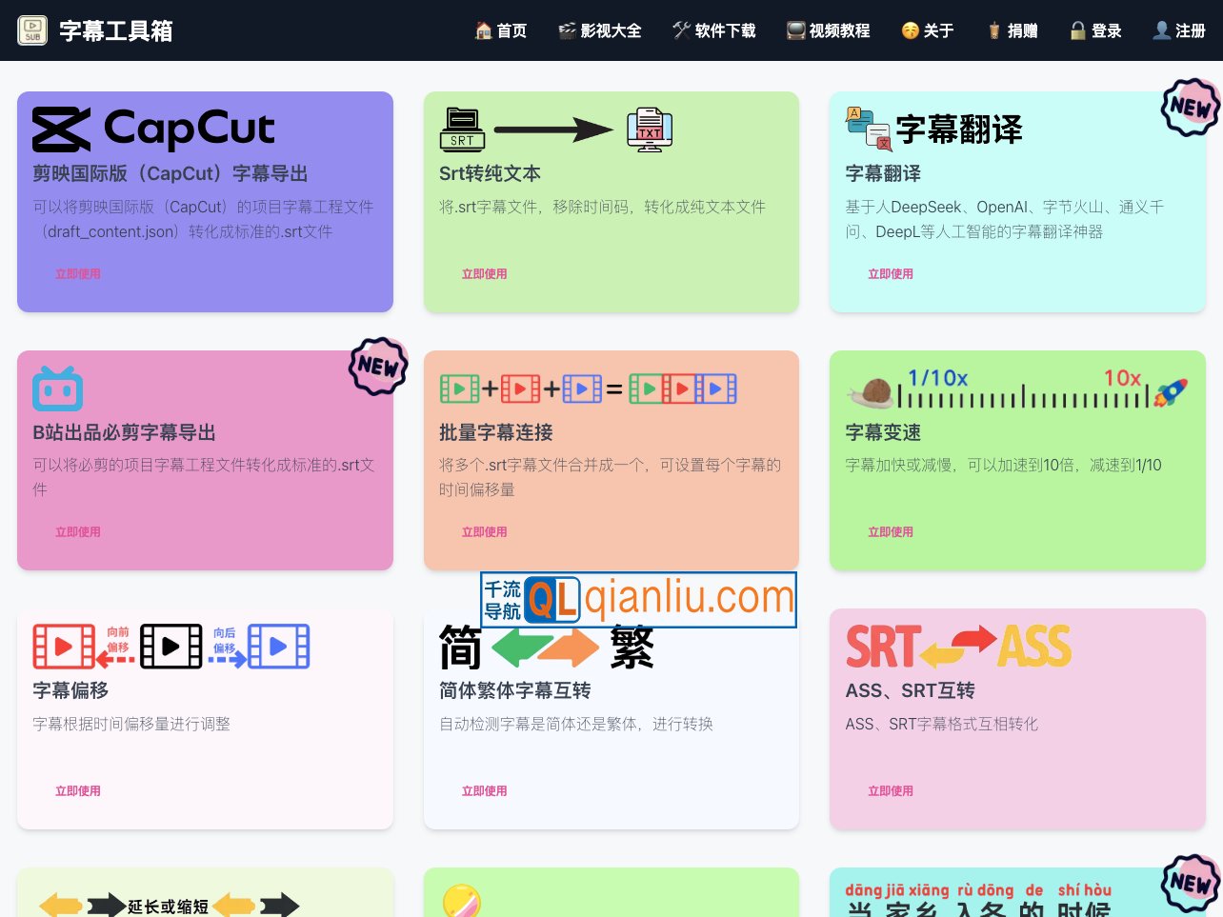The image size is (1223, 917).
Task: Click 登录 to sign in
Action: [1095, 30]
